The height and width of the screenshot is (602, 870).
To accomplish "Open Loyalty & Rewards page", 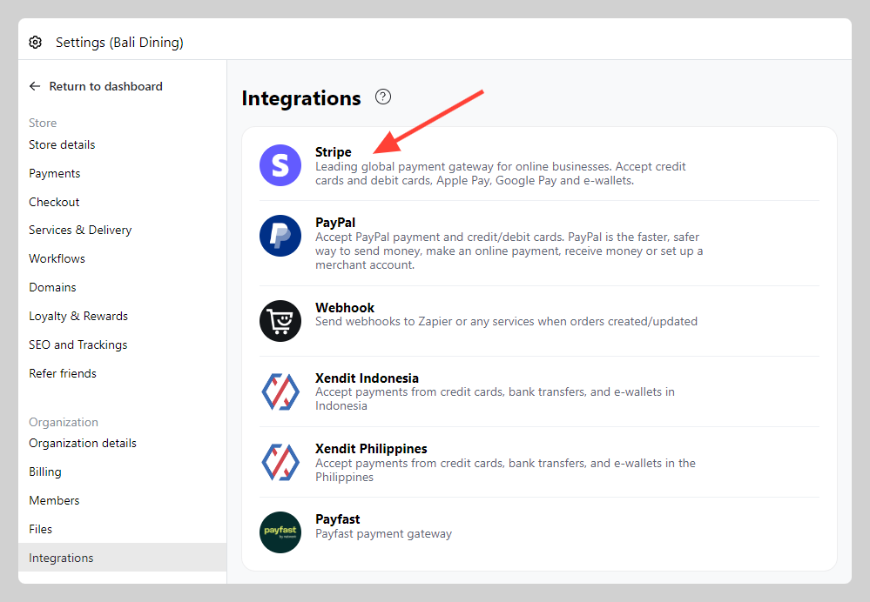I will click(78, 316).
